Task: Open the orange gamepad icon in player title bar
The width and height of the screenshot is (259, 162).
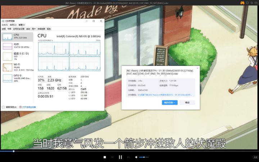Action: 242,3
